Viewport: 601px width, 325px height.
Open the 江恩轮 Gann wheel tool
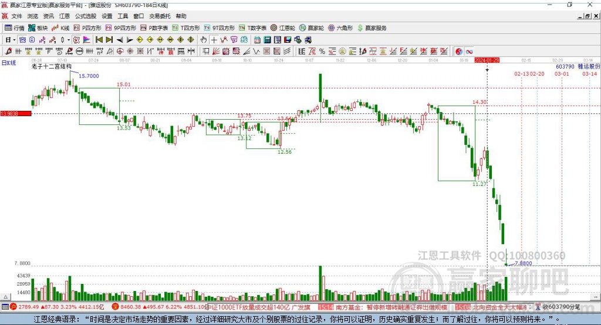click(283, 28)
